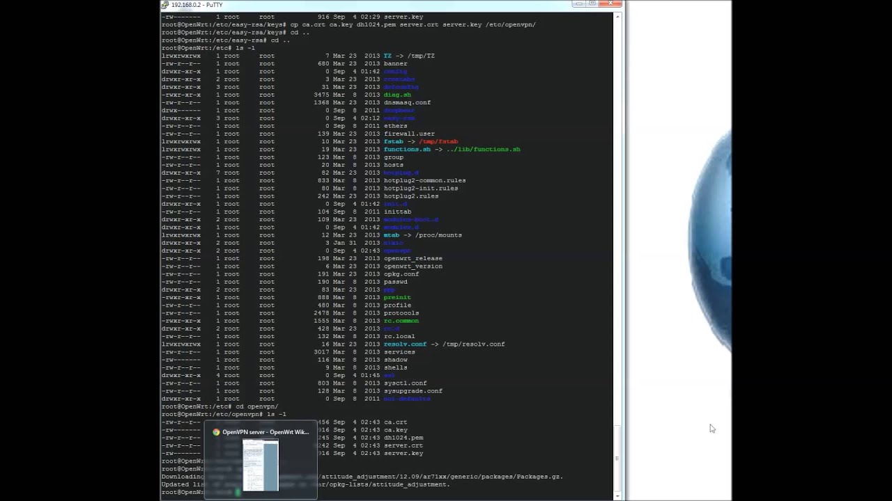The width and height of the screenshot is (892, 501).
Task: Click the file size value '1555'
Action: [x=321, y=321]
